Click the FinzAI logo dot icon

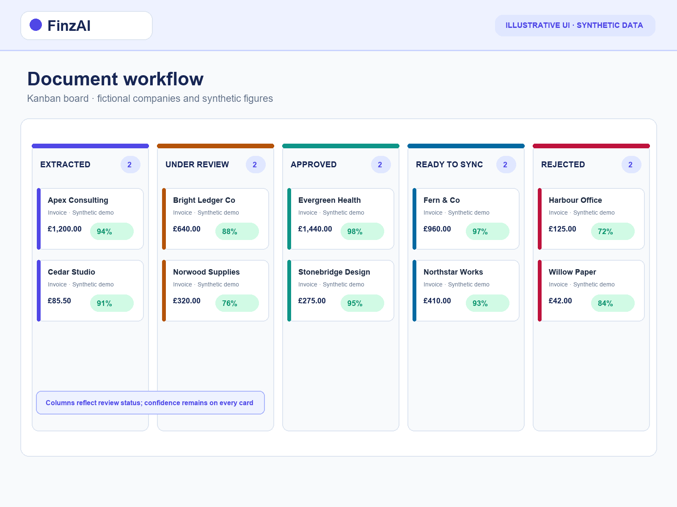[36, 25]
